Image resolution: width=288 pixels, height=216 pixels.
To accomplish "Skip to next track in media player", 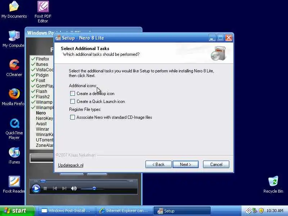I will pos(64,188).
